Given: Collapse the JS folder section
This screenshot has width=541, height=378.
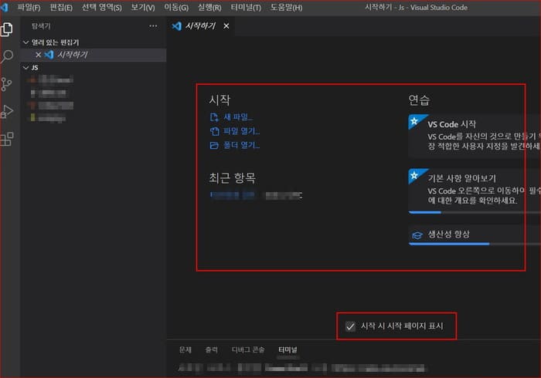Looking at the screenshot, I should (26, 67).
